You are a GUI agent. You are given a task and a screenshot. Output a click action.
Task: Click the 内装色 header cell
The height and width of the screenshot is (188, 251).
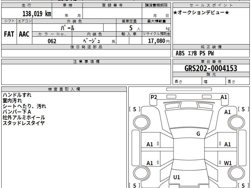[x=94, y=34]
